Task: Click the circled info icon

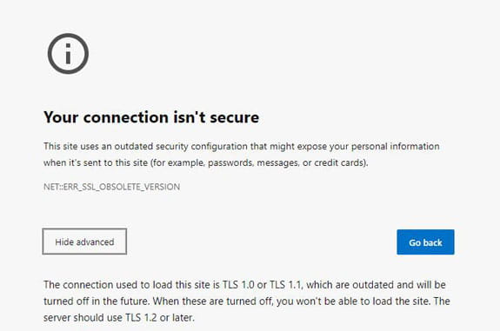Action: tap(68, 54)
